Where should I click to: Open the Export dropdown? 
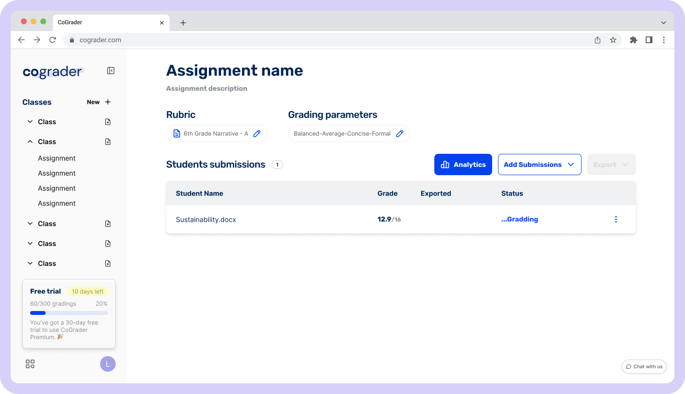coord(611,164)
